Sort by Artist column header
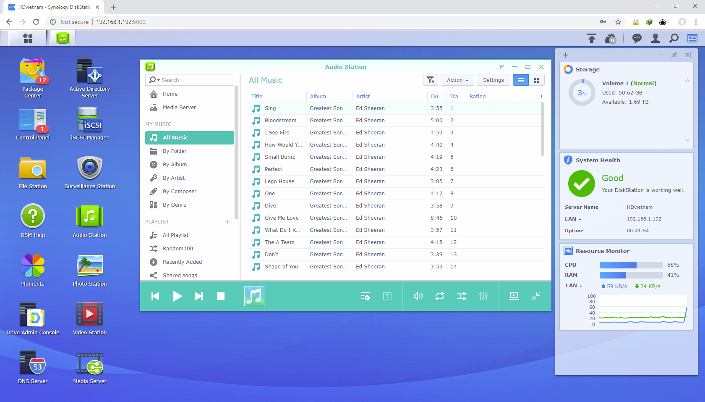Image resolution: width=705 pixels, height=402 pixels. (390, 97)
